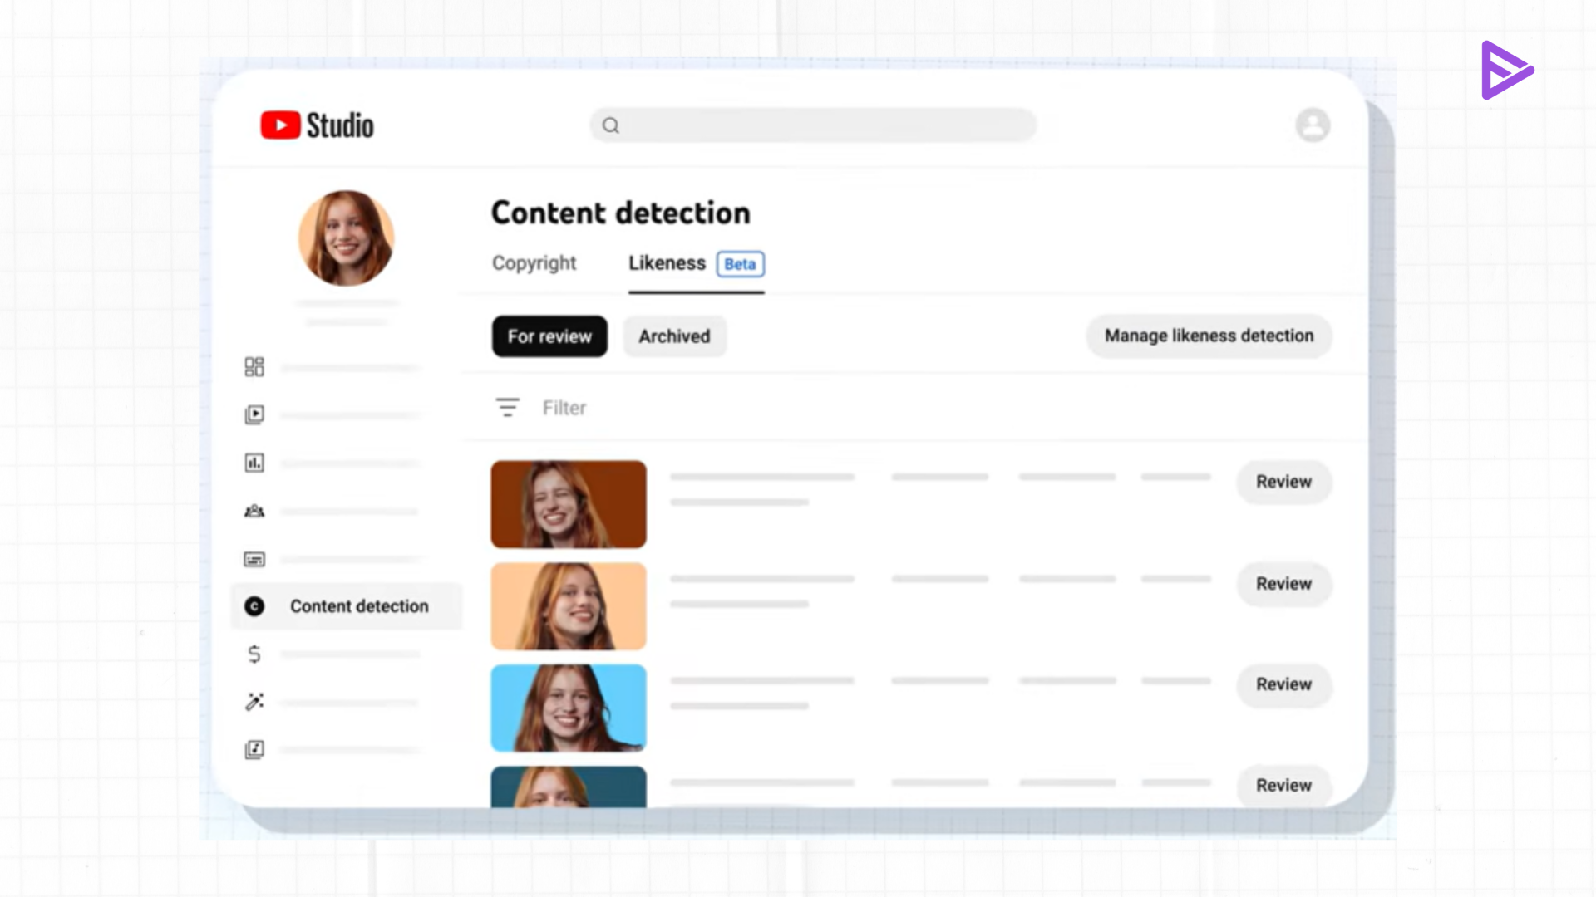Select the Subtitles sidebar icon
This screenshot has height=897, width=1596.
(254, 559)
